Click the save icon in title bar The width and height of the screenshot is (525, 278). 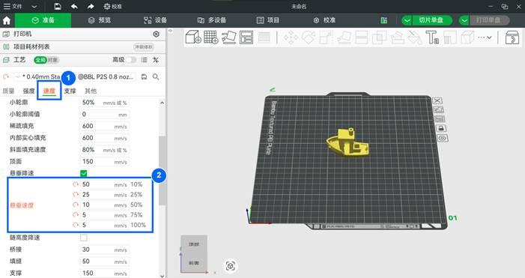(58, 6)
